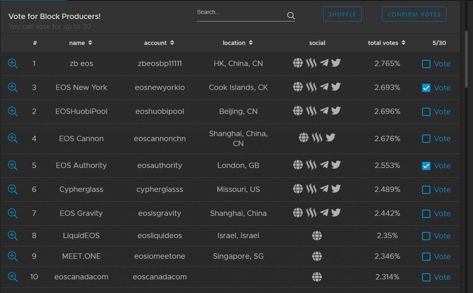Open zb eos website globe icon
The width and height of the screenshot is (473, 293).
[x=298, y=63]
